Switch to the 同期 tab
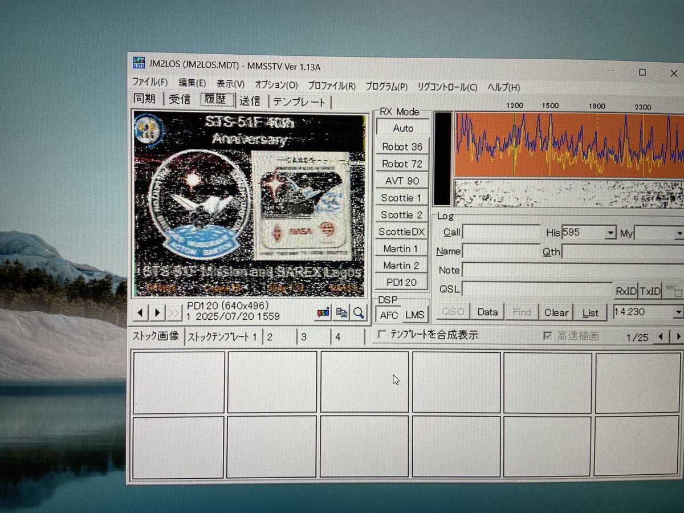Viewport: 684px width, 513px height. [x=145, y=99]
